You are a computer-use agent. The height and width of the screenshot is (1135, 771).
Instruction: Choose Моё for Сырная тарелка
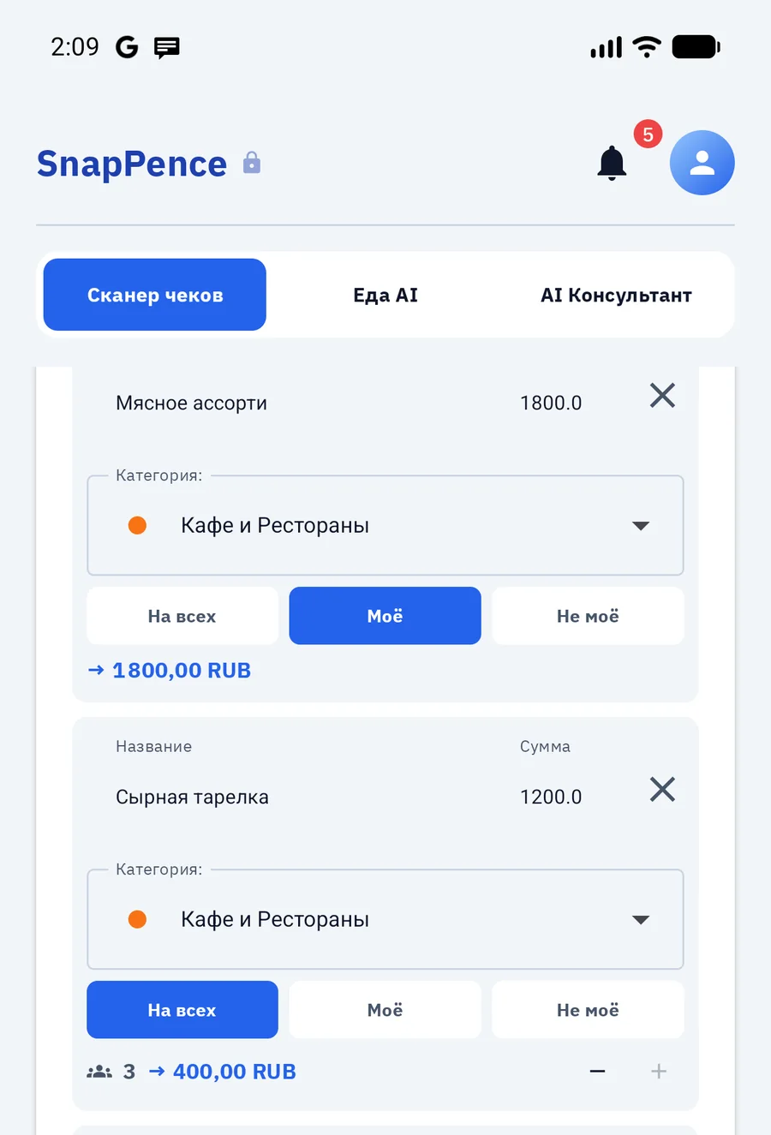tap(385, 1010)
